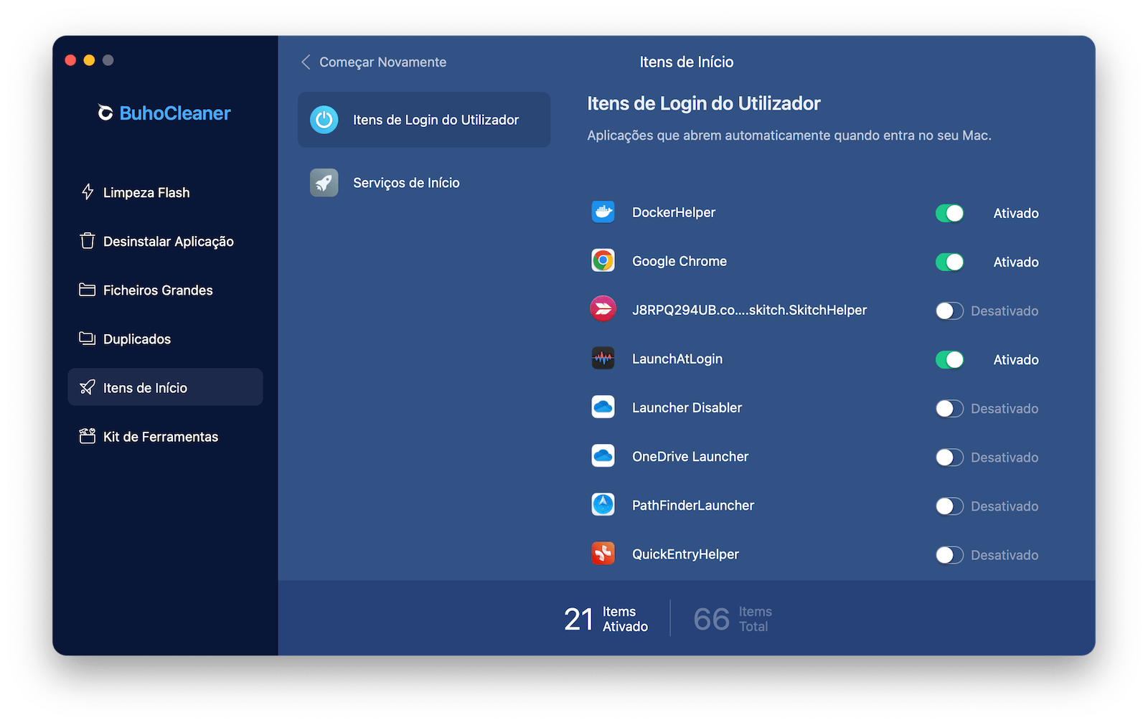Turn on OneDrive Launcher toggle
Image resolution: width=1148 pixels, height=725 pixels.
[x=949, y=457]
